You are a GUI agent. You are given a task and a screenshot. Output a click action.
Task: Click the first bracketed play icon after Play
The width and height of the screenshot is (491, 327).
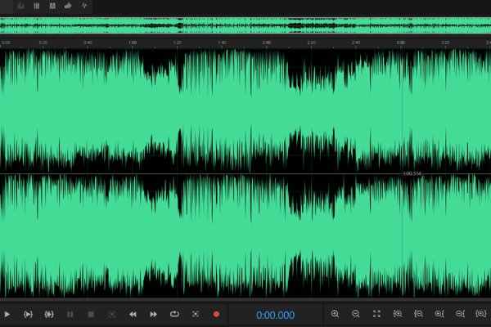click(28, 314)
